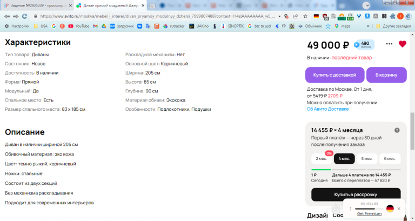Add the sofa to cart with В корзину

(386, 75)
